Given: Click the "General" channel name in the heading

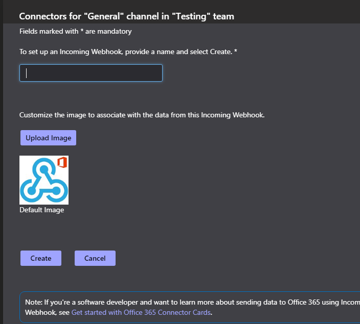Looking at the screenshot, I should tap(104, 16).
